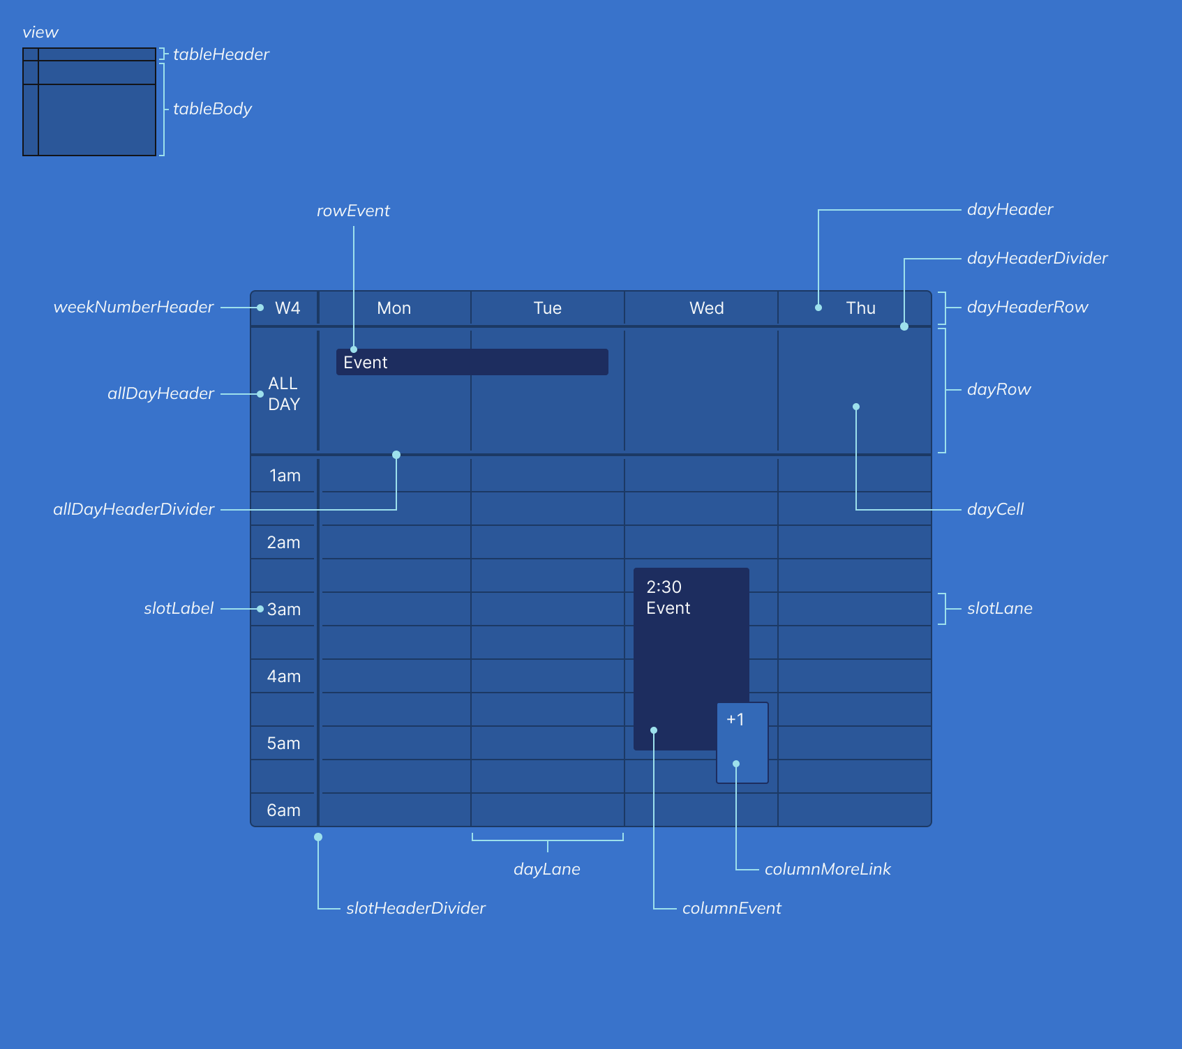Click the tableBody label text
Screen dimensions: 1182x1049
[213, 109]
